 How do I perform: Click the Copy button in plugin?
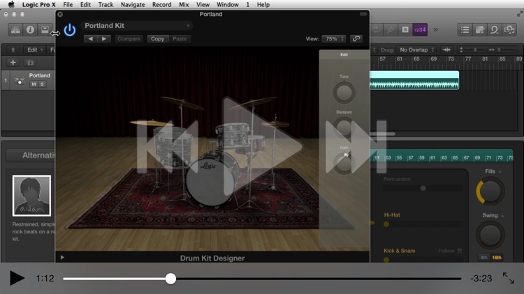point(157,39)
